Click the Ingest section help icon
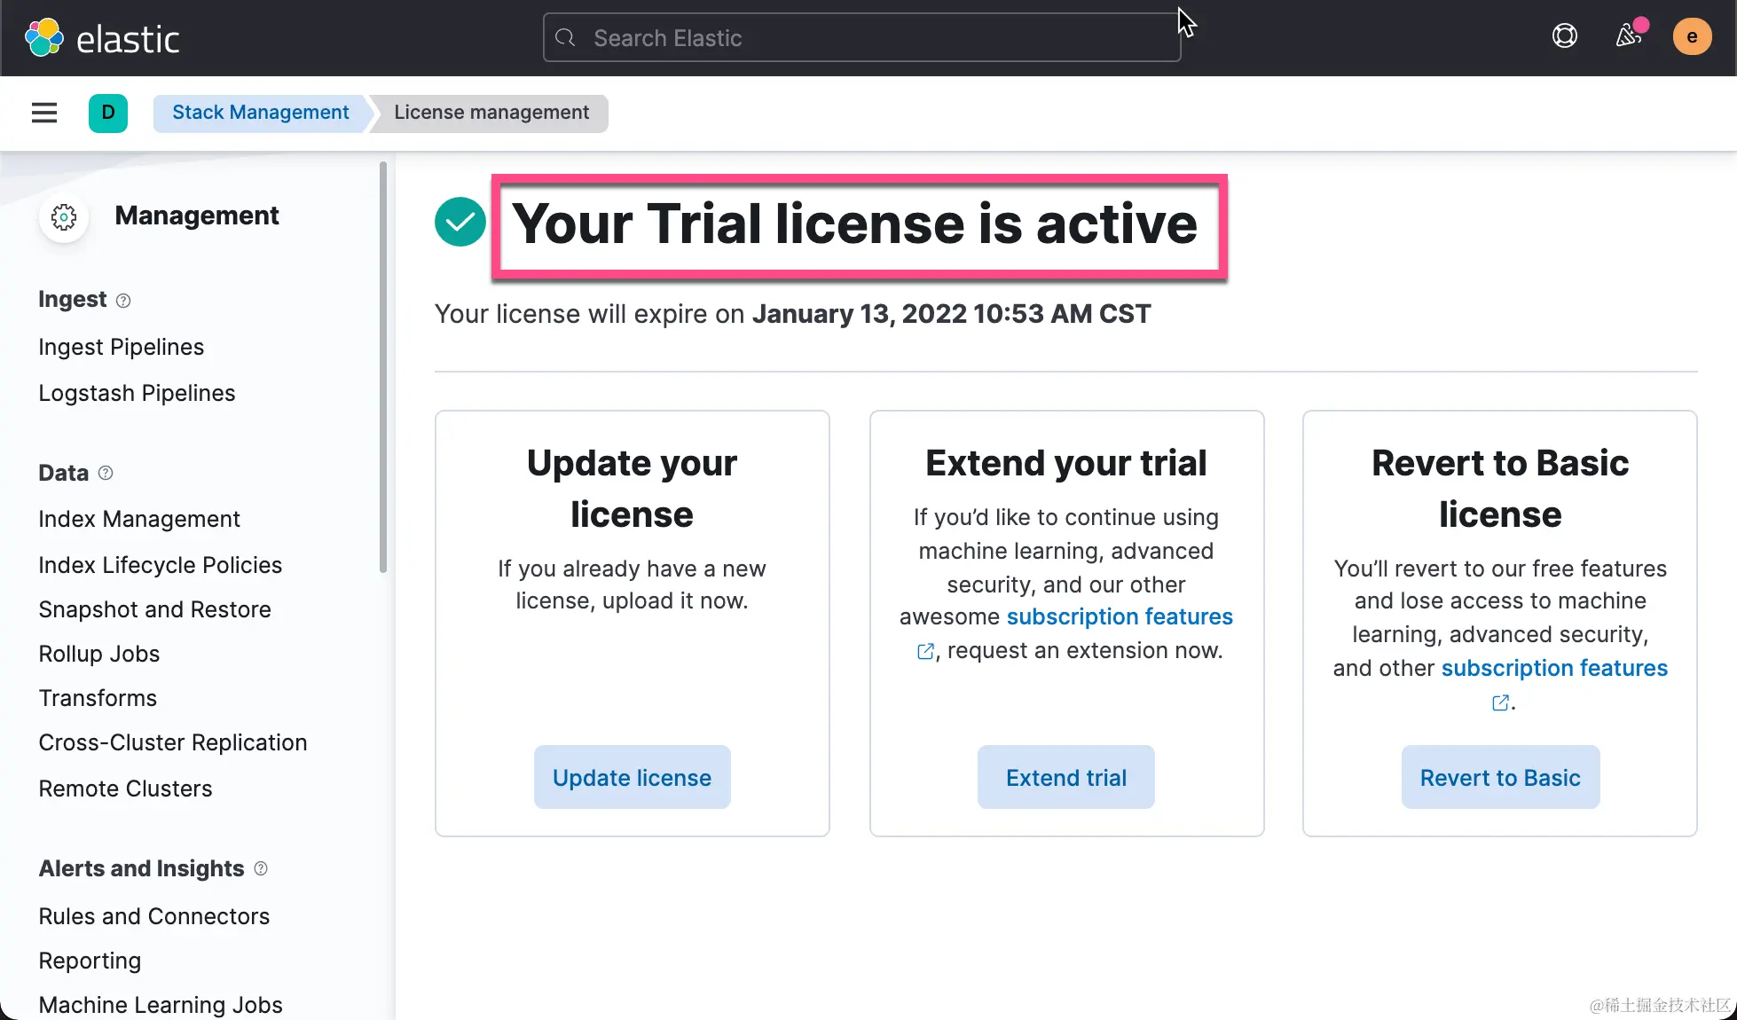This screenshot has height=1020, width=1737. click(x=123, y=301)
